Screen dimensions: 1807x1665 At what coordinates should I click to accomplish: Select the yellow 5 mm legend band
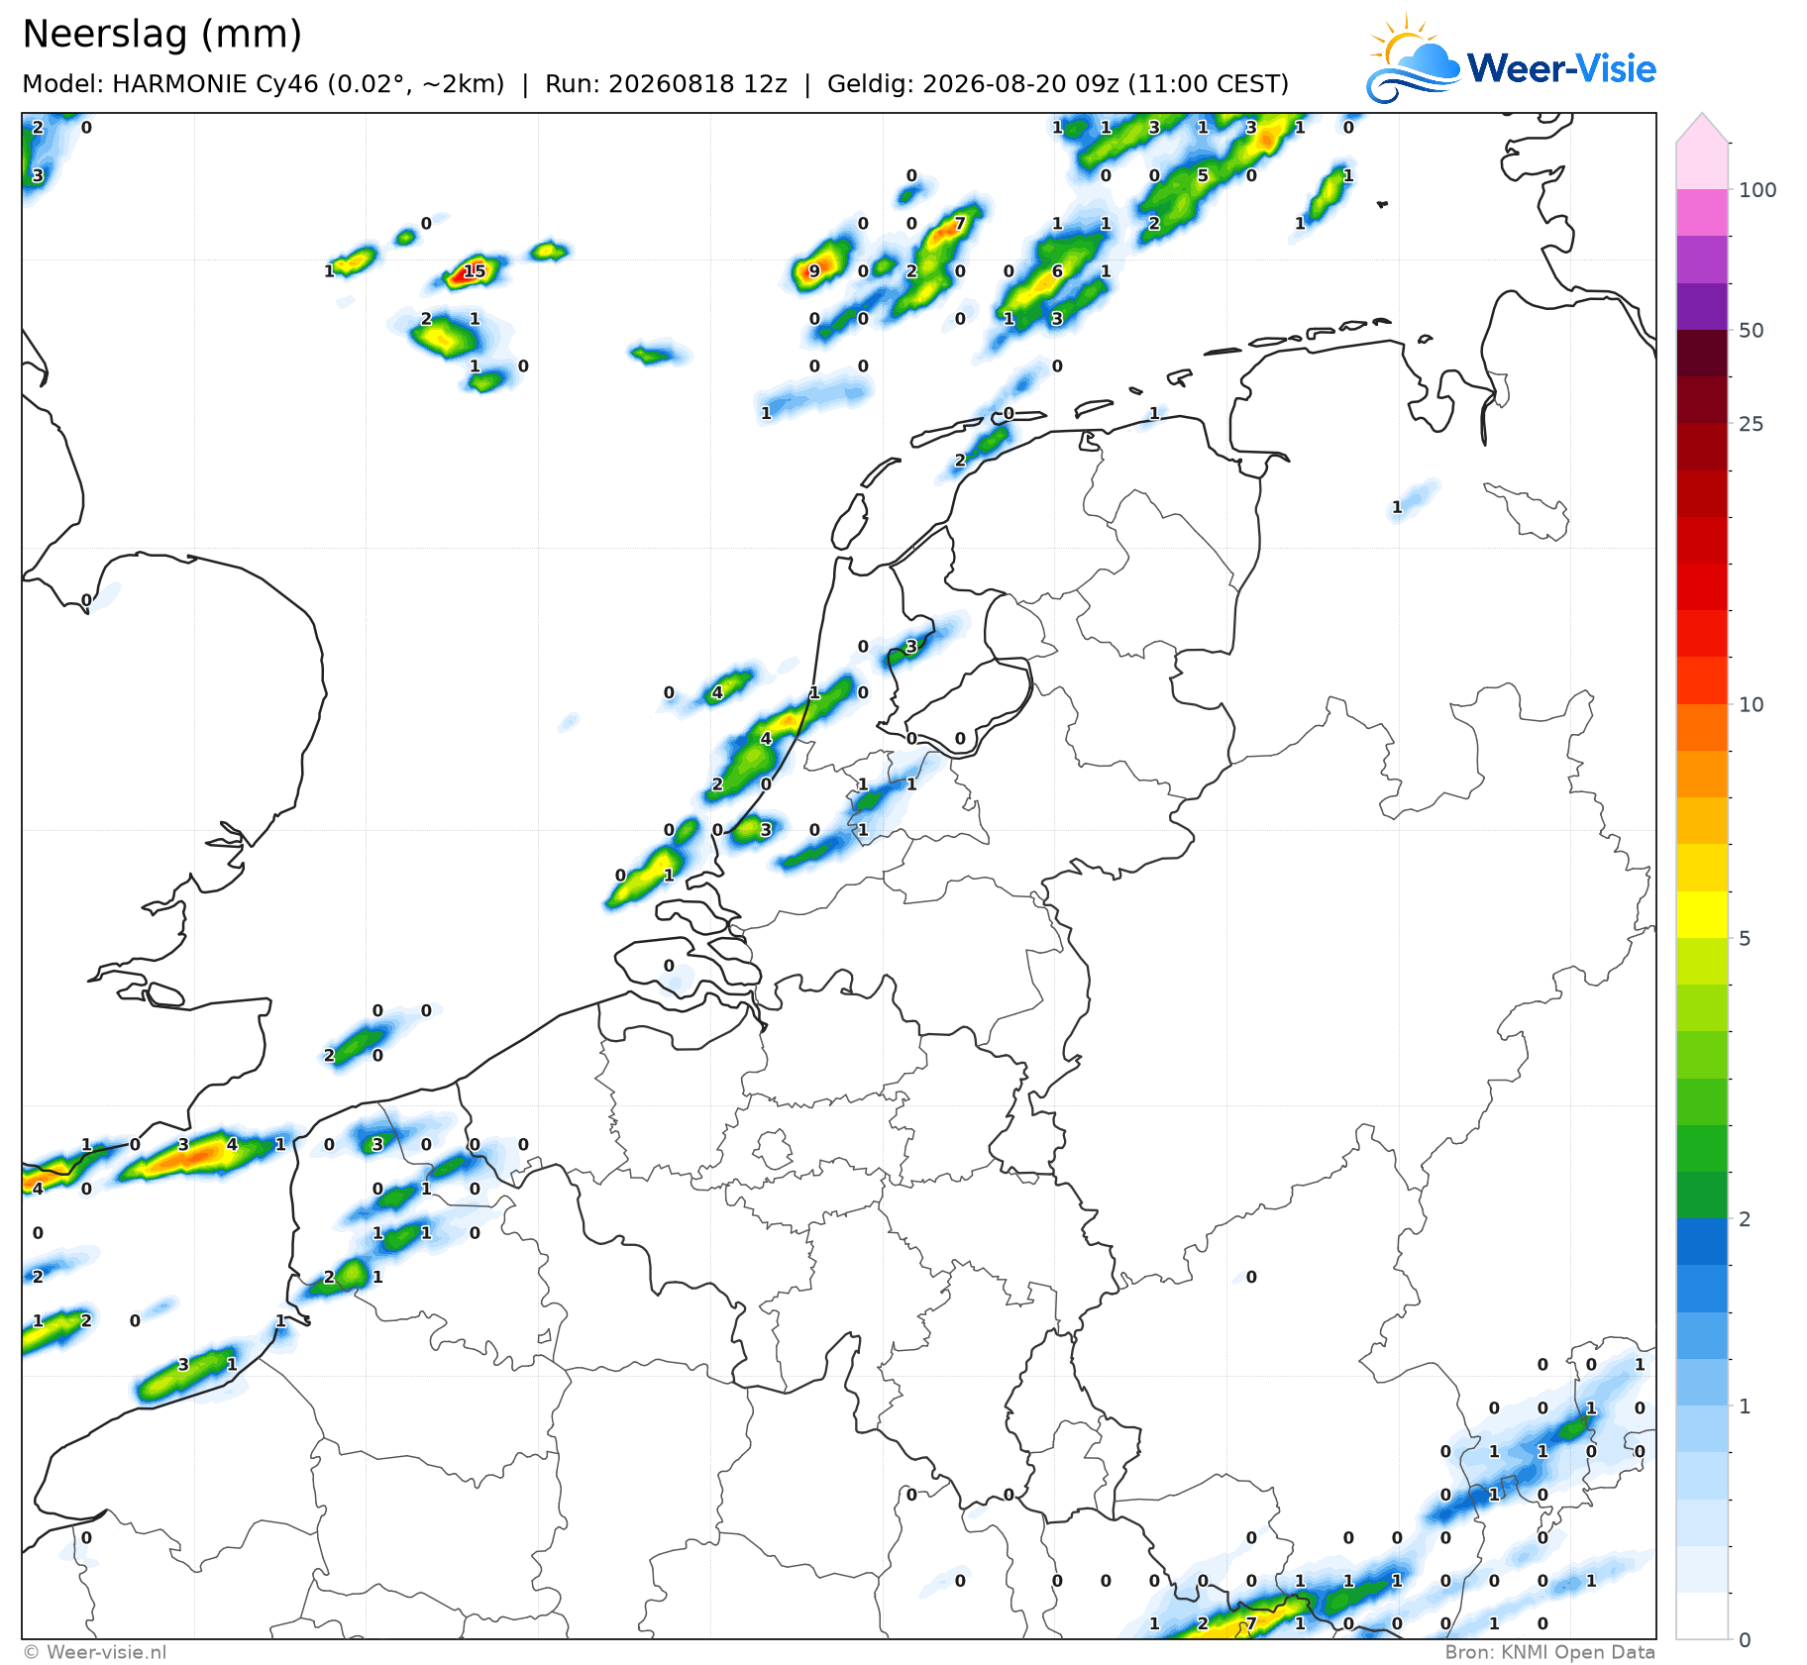coord(1702,914)
